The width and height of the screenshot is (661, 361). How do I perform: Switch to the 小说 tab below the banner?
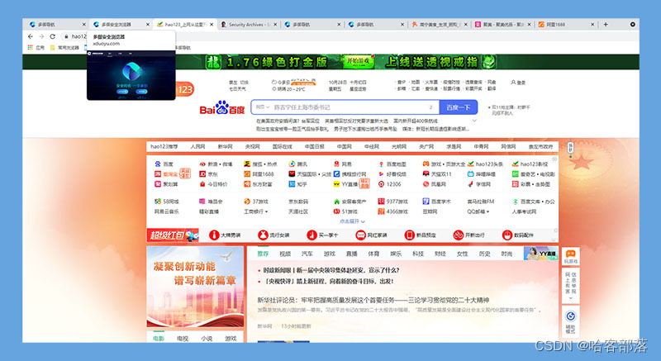click(x=207, y=338)
